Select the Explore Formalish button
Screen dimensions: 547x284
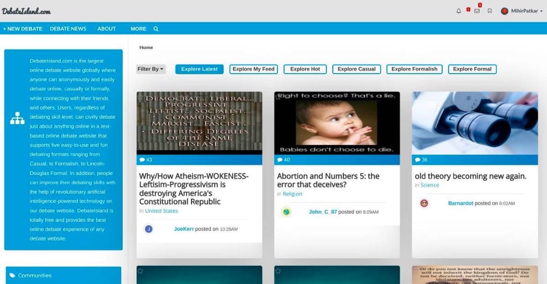414,69
